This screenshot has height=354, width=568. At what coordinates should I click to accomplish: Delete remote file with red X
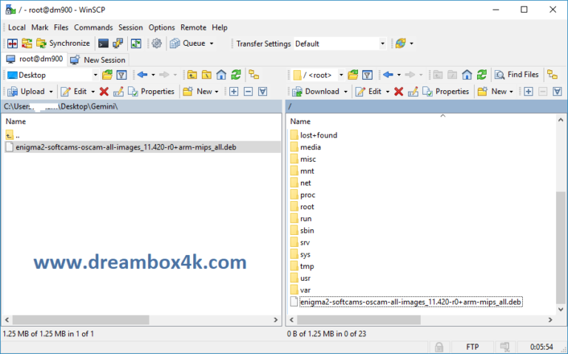pos(399,92)
